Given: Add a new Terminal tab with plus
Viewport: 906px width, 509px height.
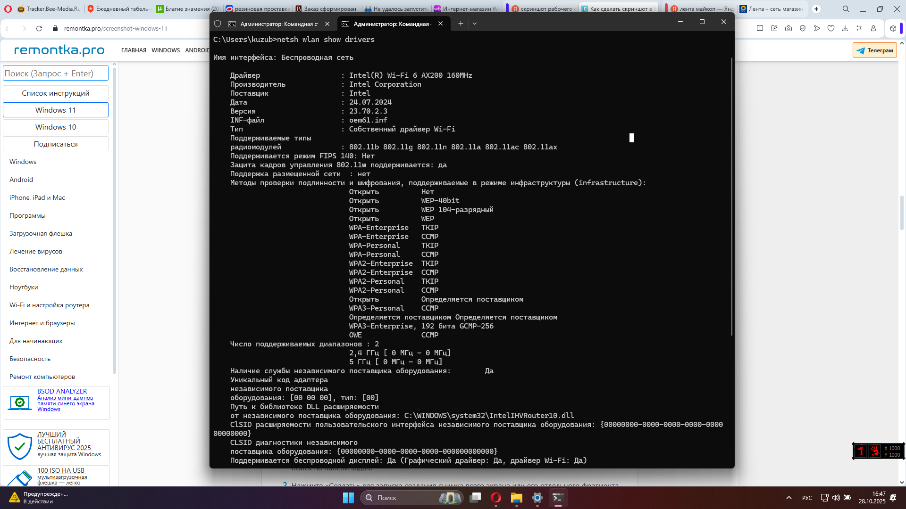Looking at the screenshot, I should point(461,24).
